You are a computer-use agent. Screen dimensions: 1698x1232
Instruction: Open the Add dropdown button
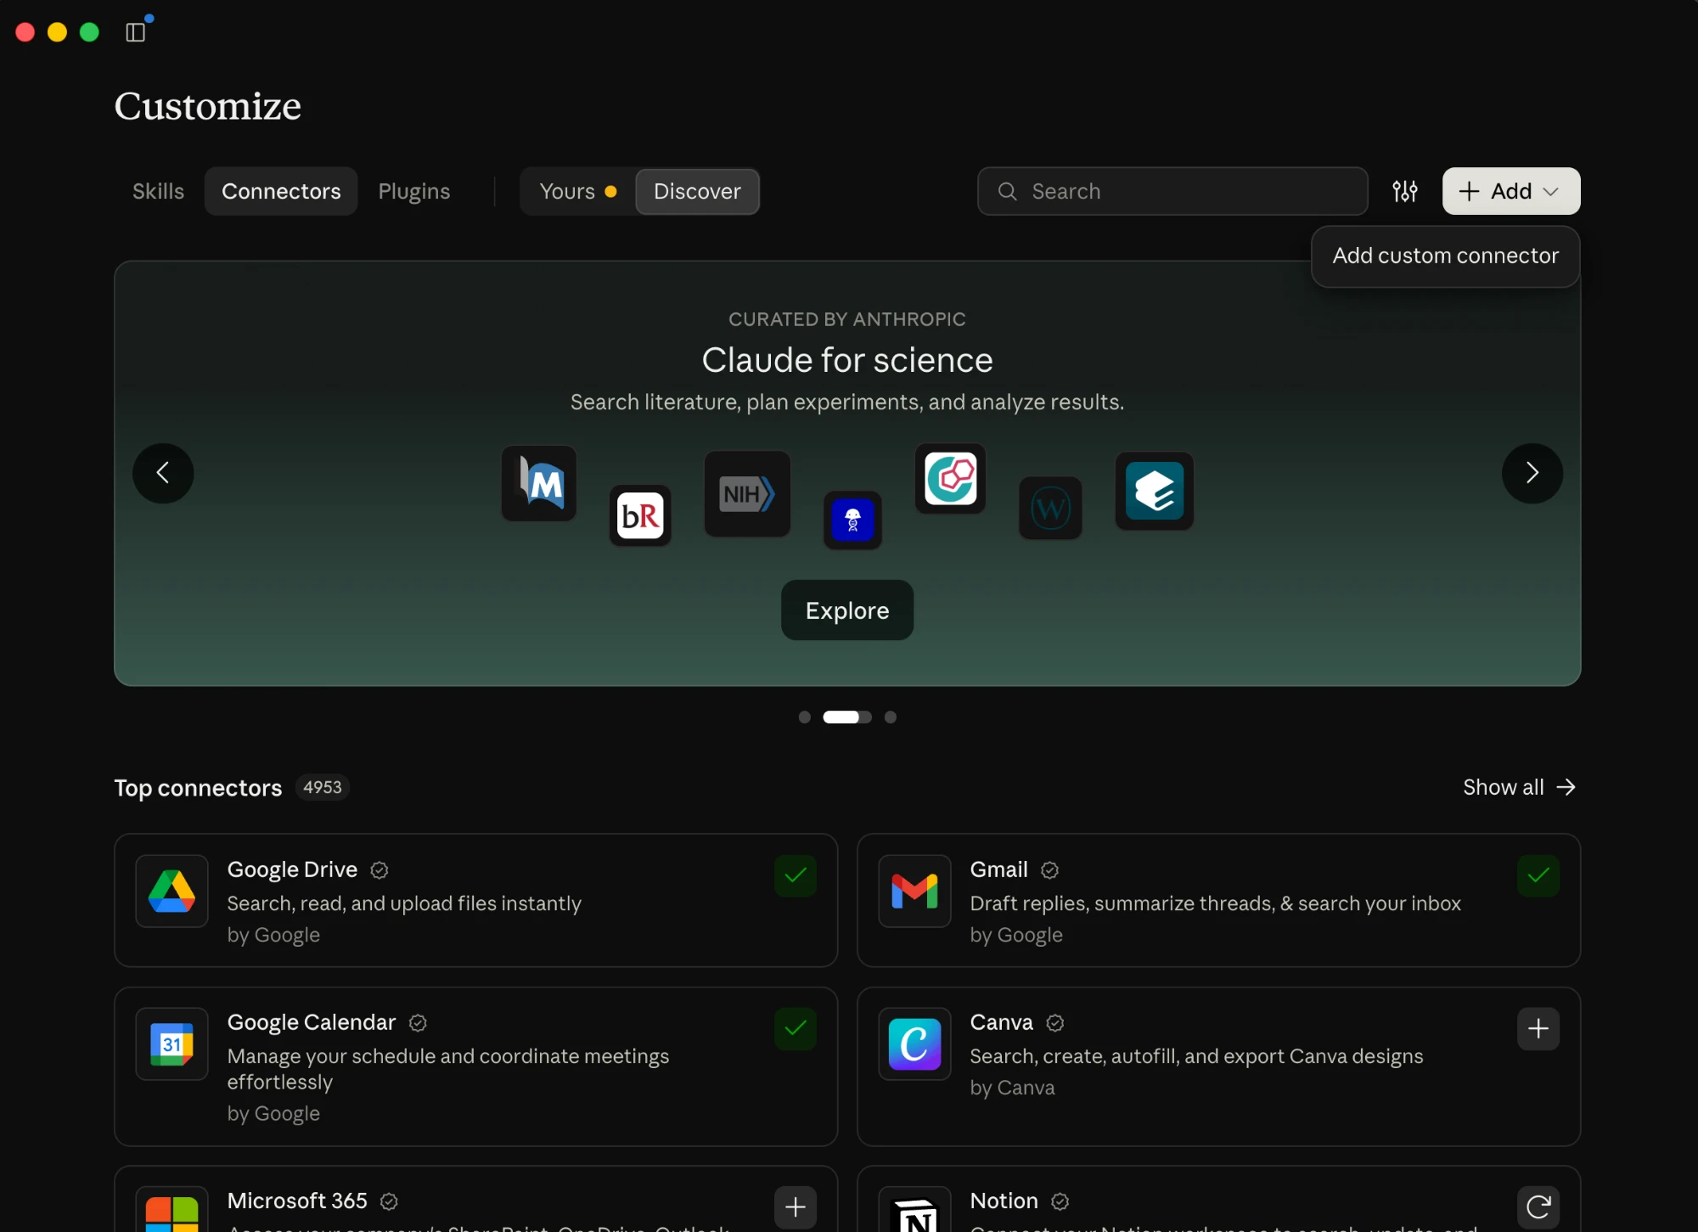pos(1511,191)
